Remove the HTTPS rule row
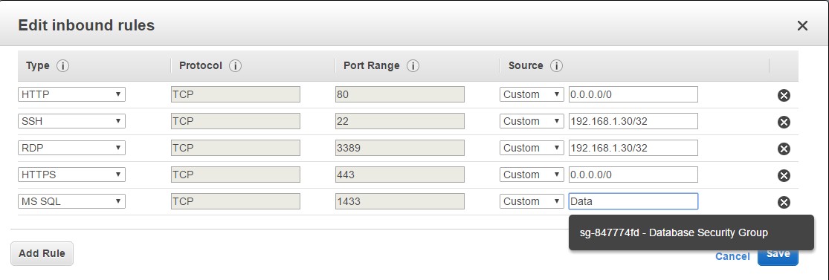 click(x=784, y=175)
